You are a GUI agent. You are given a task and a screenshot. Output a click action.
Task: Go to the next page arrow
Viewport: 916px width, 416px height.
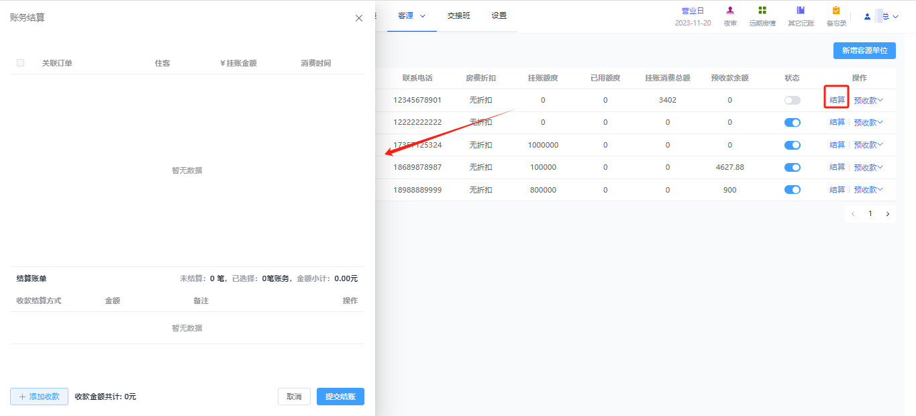[888, 214]
